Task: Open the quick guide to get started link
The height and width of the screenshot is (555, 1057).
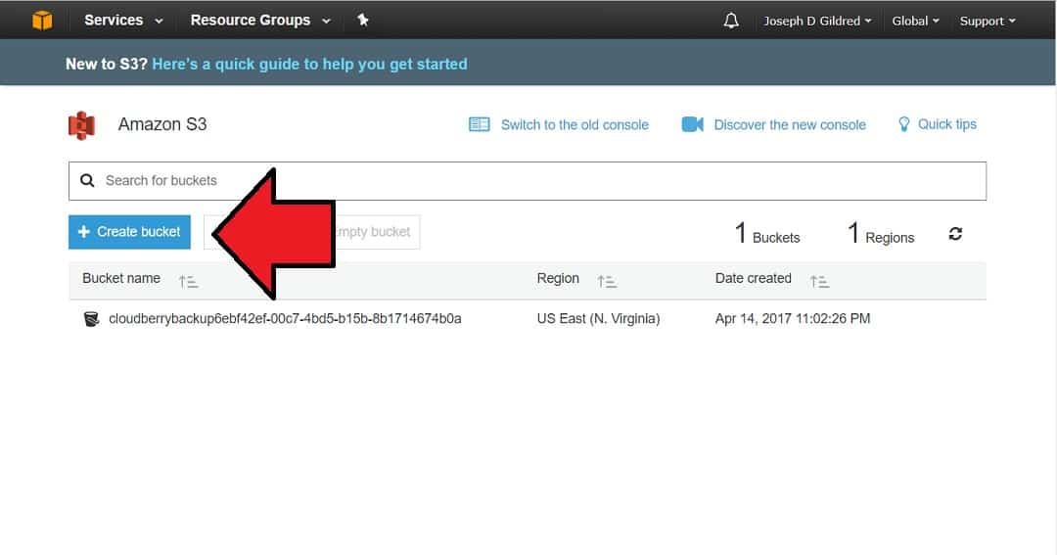Action: (x=309, y=64)
